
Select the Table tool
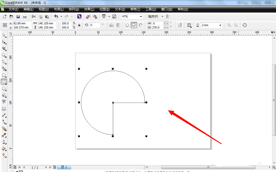(x=4, y=109)
